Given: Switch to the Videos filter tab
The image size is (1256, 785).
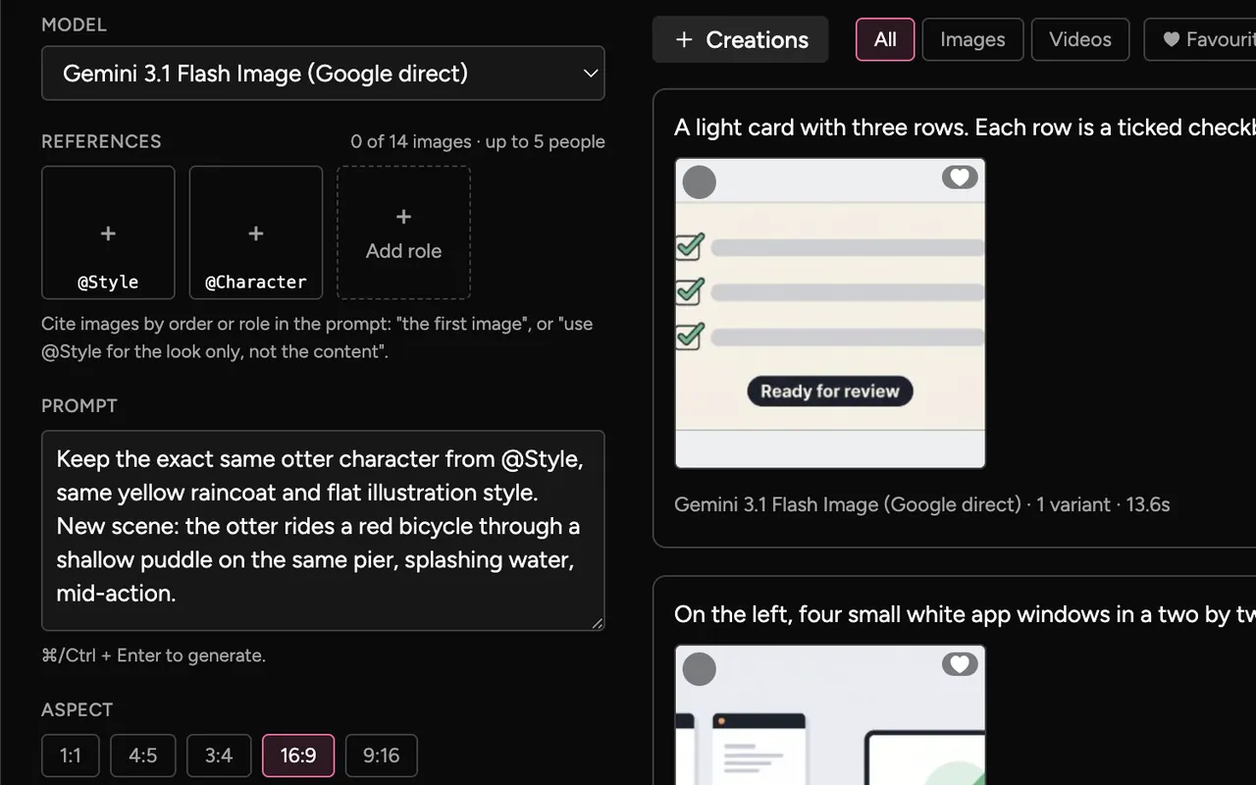Looking at the screenshot, I should click(1080, 39).
